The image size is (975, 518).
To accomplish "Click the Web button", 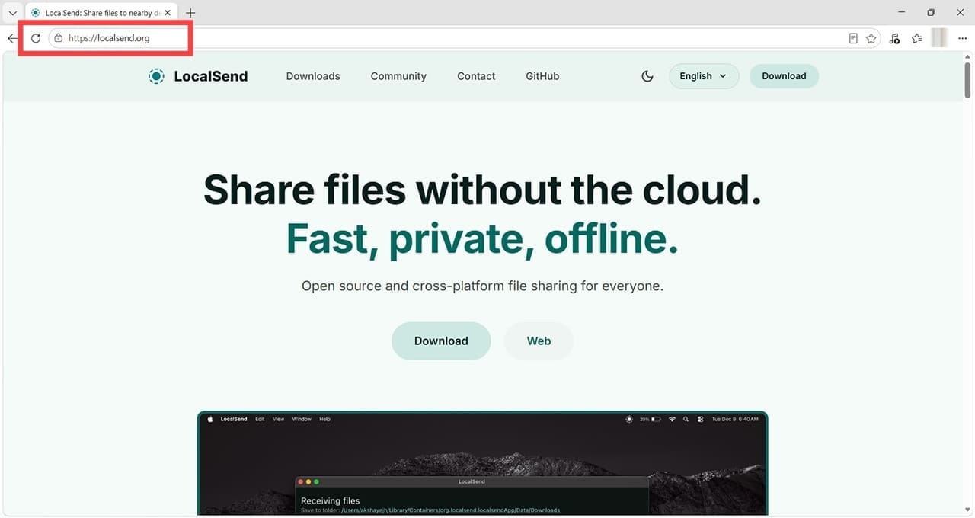I will [539, 341].
